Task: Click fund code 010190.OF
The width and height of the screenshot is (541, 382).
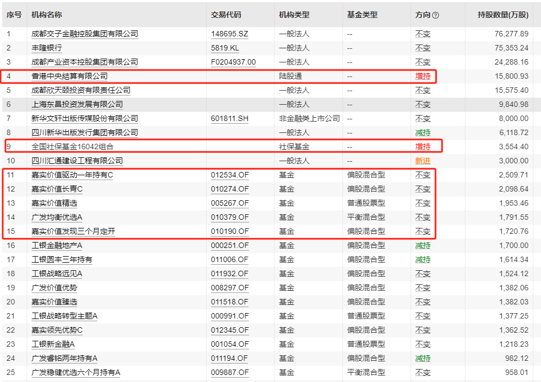Action: 230,232
